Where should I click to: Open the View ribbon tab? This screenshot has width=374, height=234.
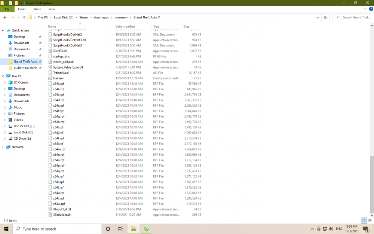pyautogui.click(x=52, y=9)
